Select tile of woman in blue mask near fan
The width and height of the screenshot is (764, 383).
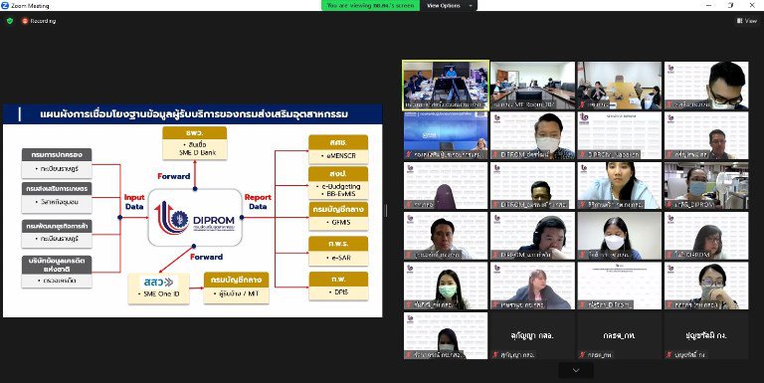point(706,185)
